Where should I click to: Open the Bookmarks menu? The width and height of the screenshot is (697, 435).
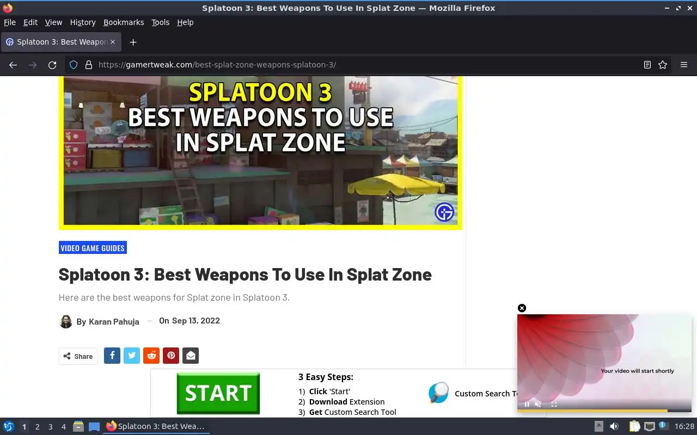(x=124, y=22)
